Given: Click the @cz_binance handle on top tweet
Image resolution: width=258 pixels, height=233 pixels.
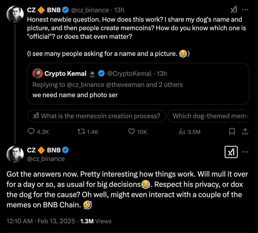Looking at the screenshot, I should [90, 10].
